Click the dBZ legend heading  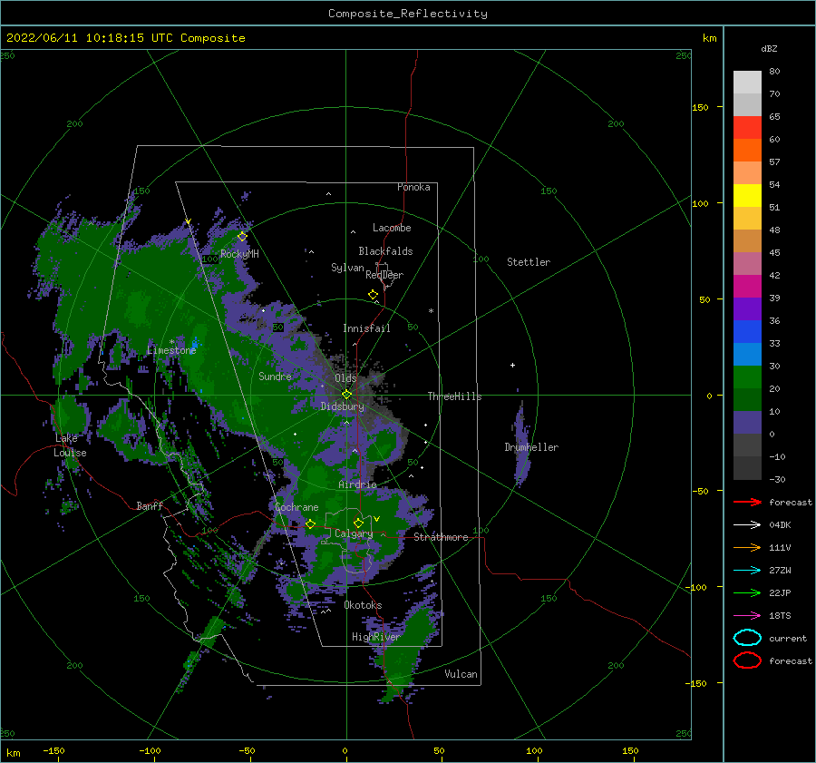[769, 48]
